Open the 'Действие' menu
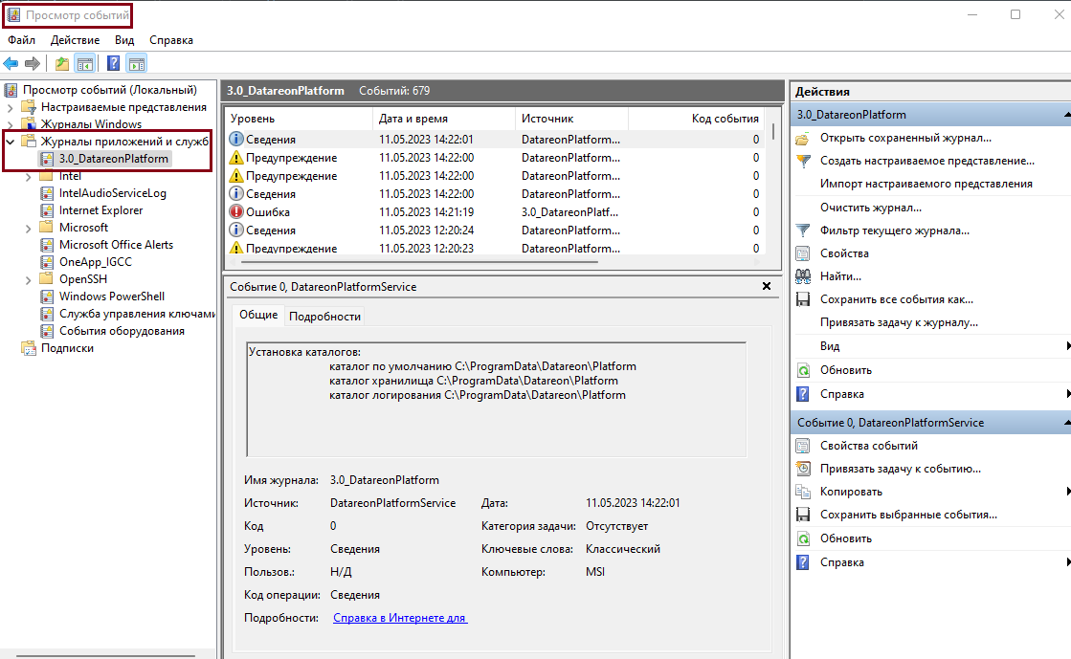This screenshot has height=659, width=1071. 75,40
